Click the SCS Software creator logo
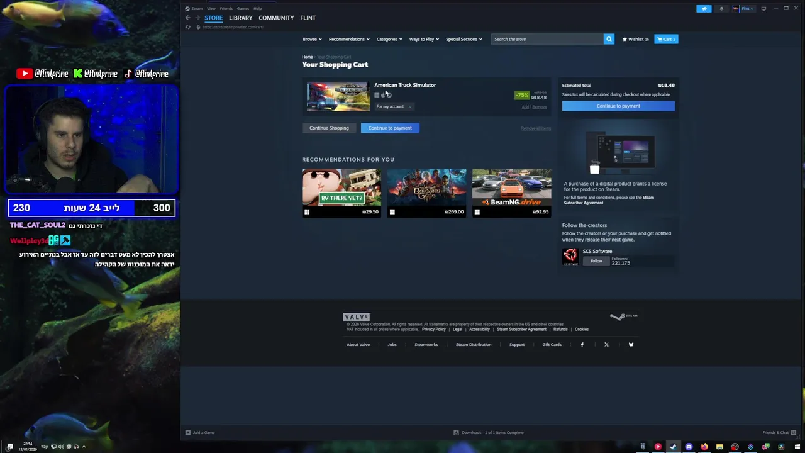The height and width of the screenshot is (453, 805). pos(570,256)
